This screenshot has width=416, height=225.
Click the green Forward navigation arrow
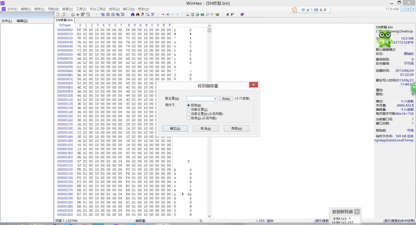[177, 14]
